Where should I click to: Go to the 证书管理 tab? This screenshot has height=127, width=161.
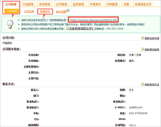[x=62, y=4]
